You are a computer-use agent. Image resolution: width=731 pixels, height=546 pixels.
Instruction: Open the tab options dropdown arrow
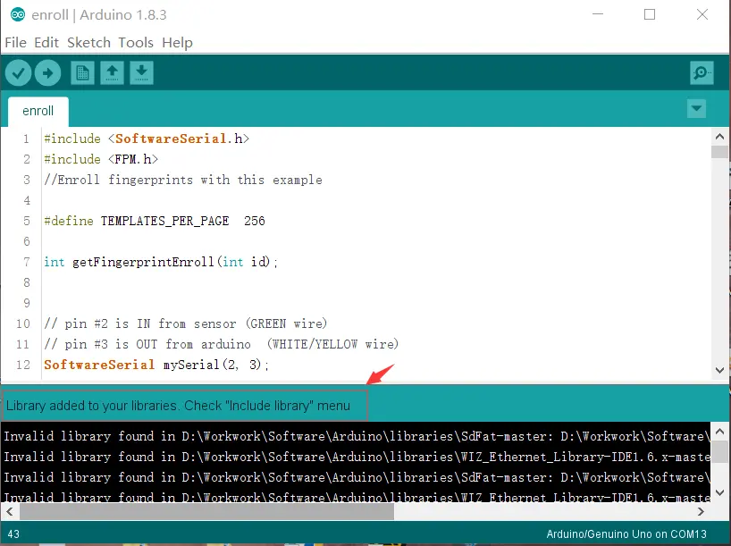point(696,109)
